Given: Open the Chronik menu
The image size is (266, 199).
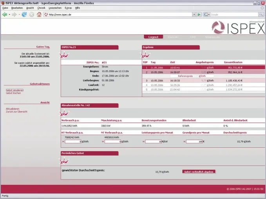Looking at the screenshot, I should click(x=41, y=8).
